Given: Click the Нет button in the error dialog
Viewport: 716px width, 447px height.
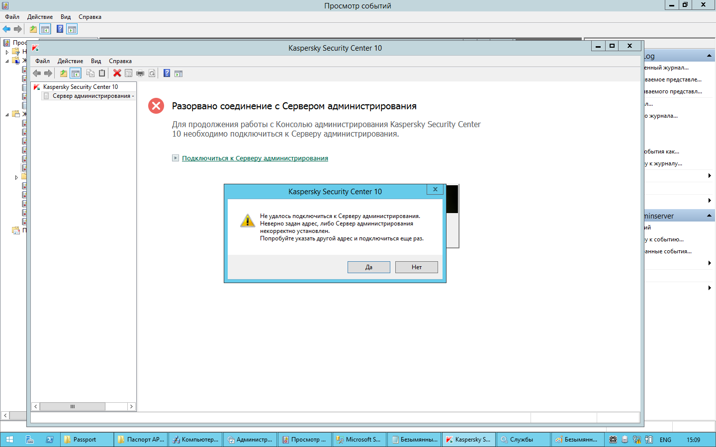Looking at the screenshot, I should [x=417, y=267].
